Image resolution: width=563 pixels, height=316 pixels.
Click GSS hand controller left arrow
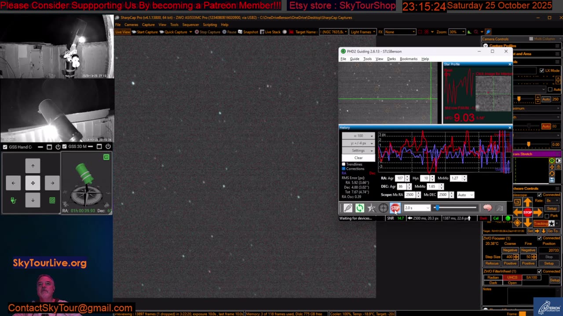click(x=13, y=183)
